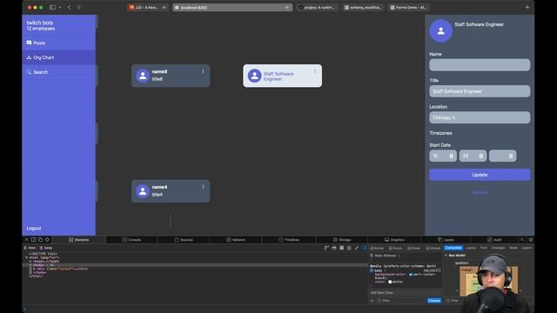
Task: Click the background-color variable swatch
Action: (410, 275)
